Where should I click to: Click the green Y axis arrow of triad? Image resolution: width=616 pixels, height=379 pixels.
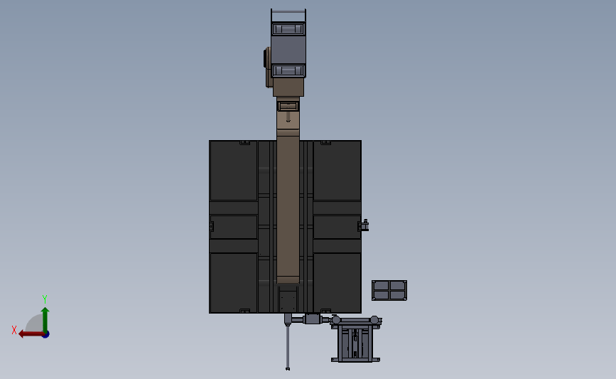pyautogui.click(x=45, y=320)
